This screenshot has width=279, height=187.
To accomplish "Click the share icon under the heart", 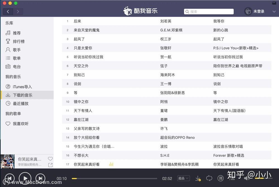I will 50,165.
